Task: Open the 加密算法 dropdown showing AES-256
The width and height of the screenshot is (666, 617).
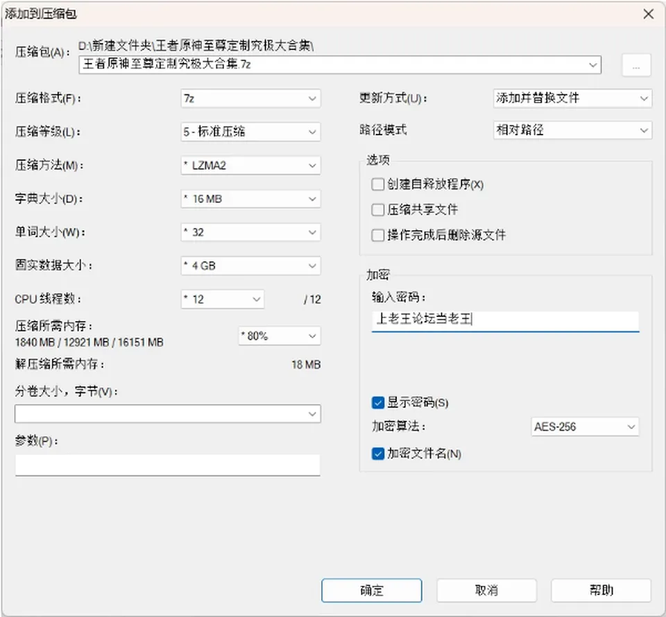Action: (x=585, y=426)
